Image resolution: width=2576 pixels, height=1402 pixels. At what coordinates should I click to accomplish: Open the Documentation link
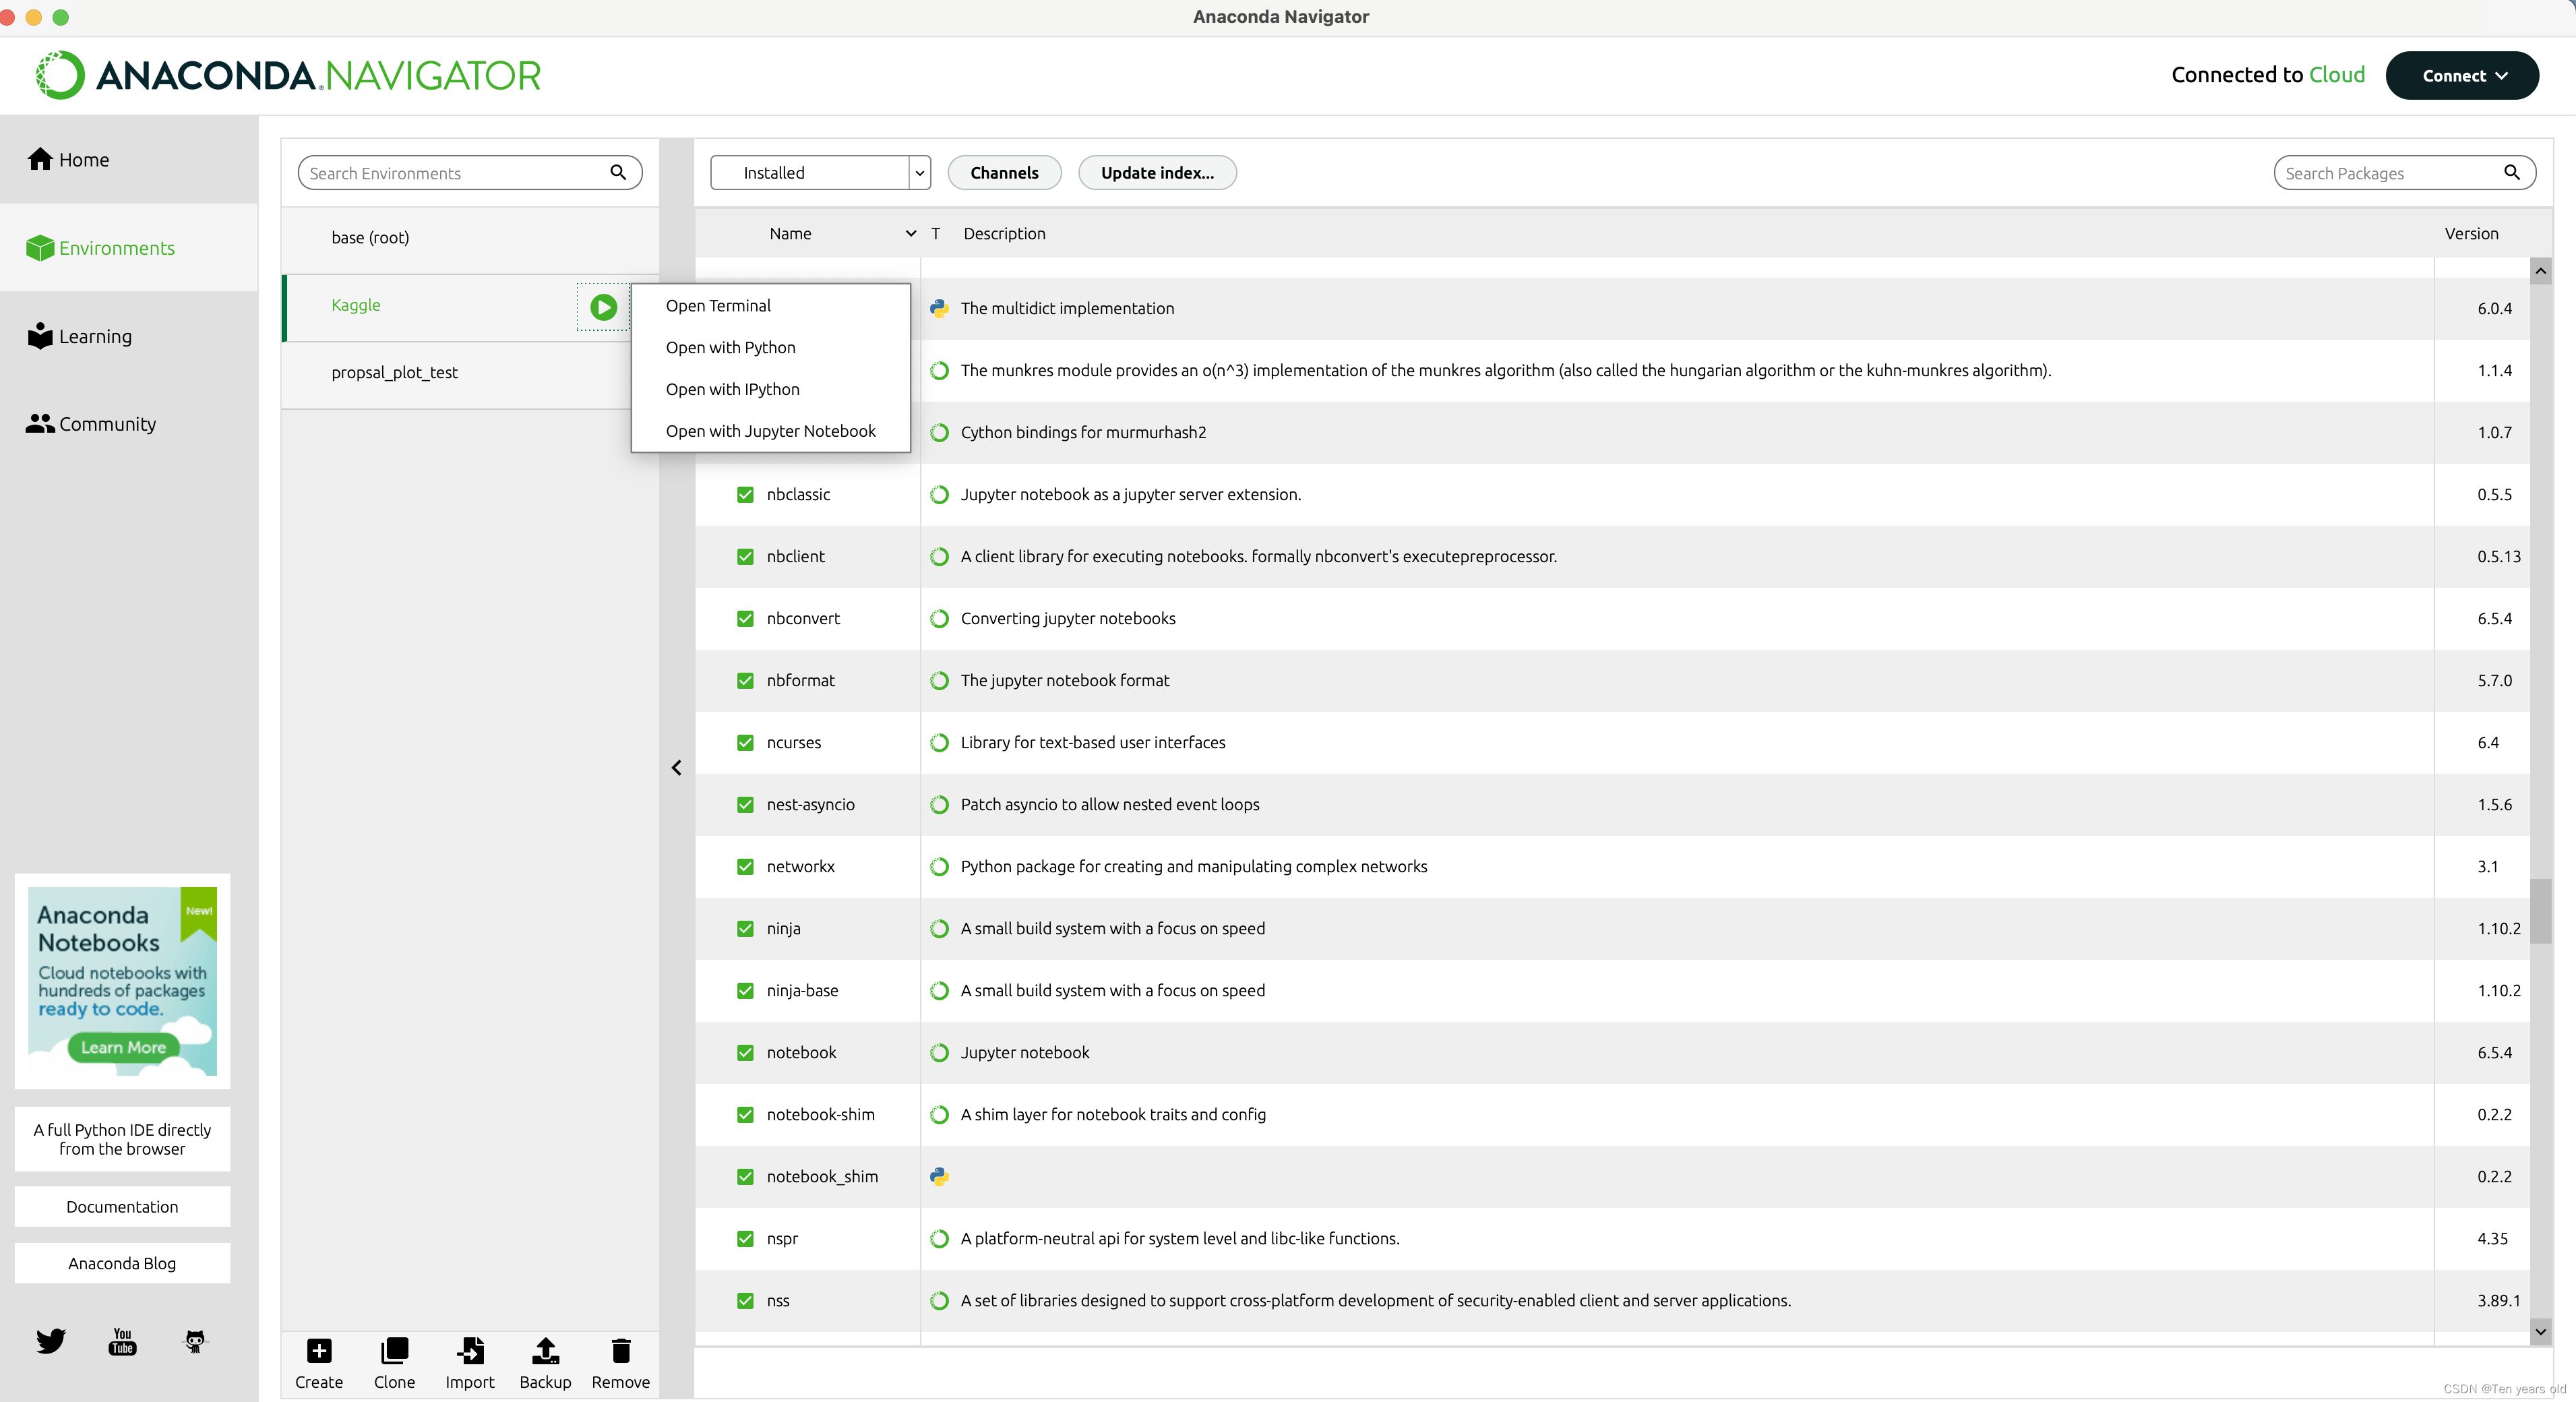122,1206
